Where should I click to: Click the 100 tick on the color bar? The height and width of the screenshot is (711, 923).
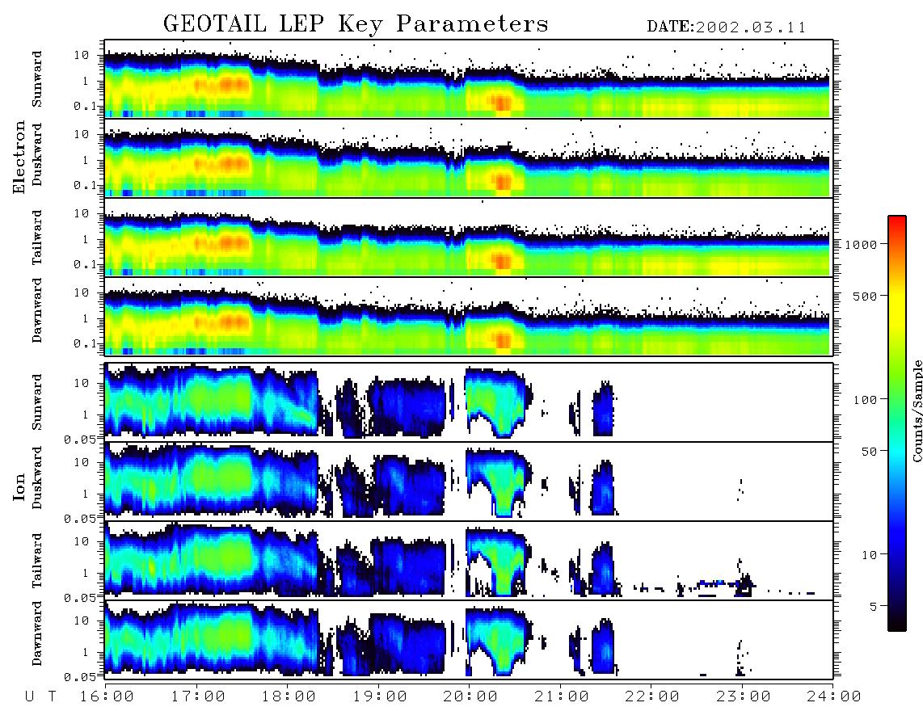coord(866,400)
